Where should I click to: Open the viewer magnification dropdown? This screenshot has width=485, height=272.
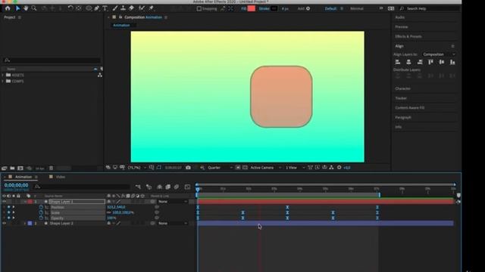tap(136, 168)
